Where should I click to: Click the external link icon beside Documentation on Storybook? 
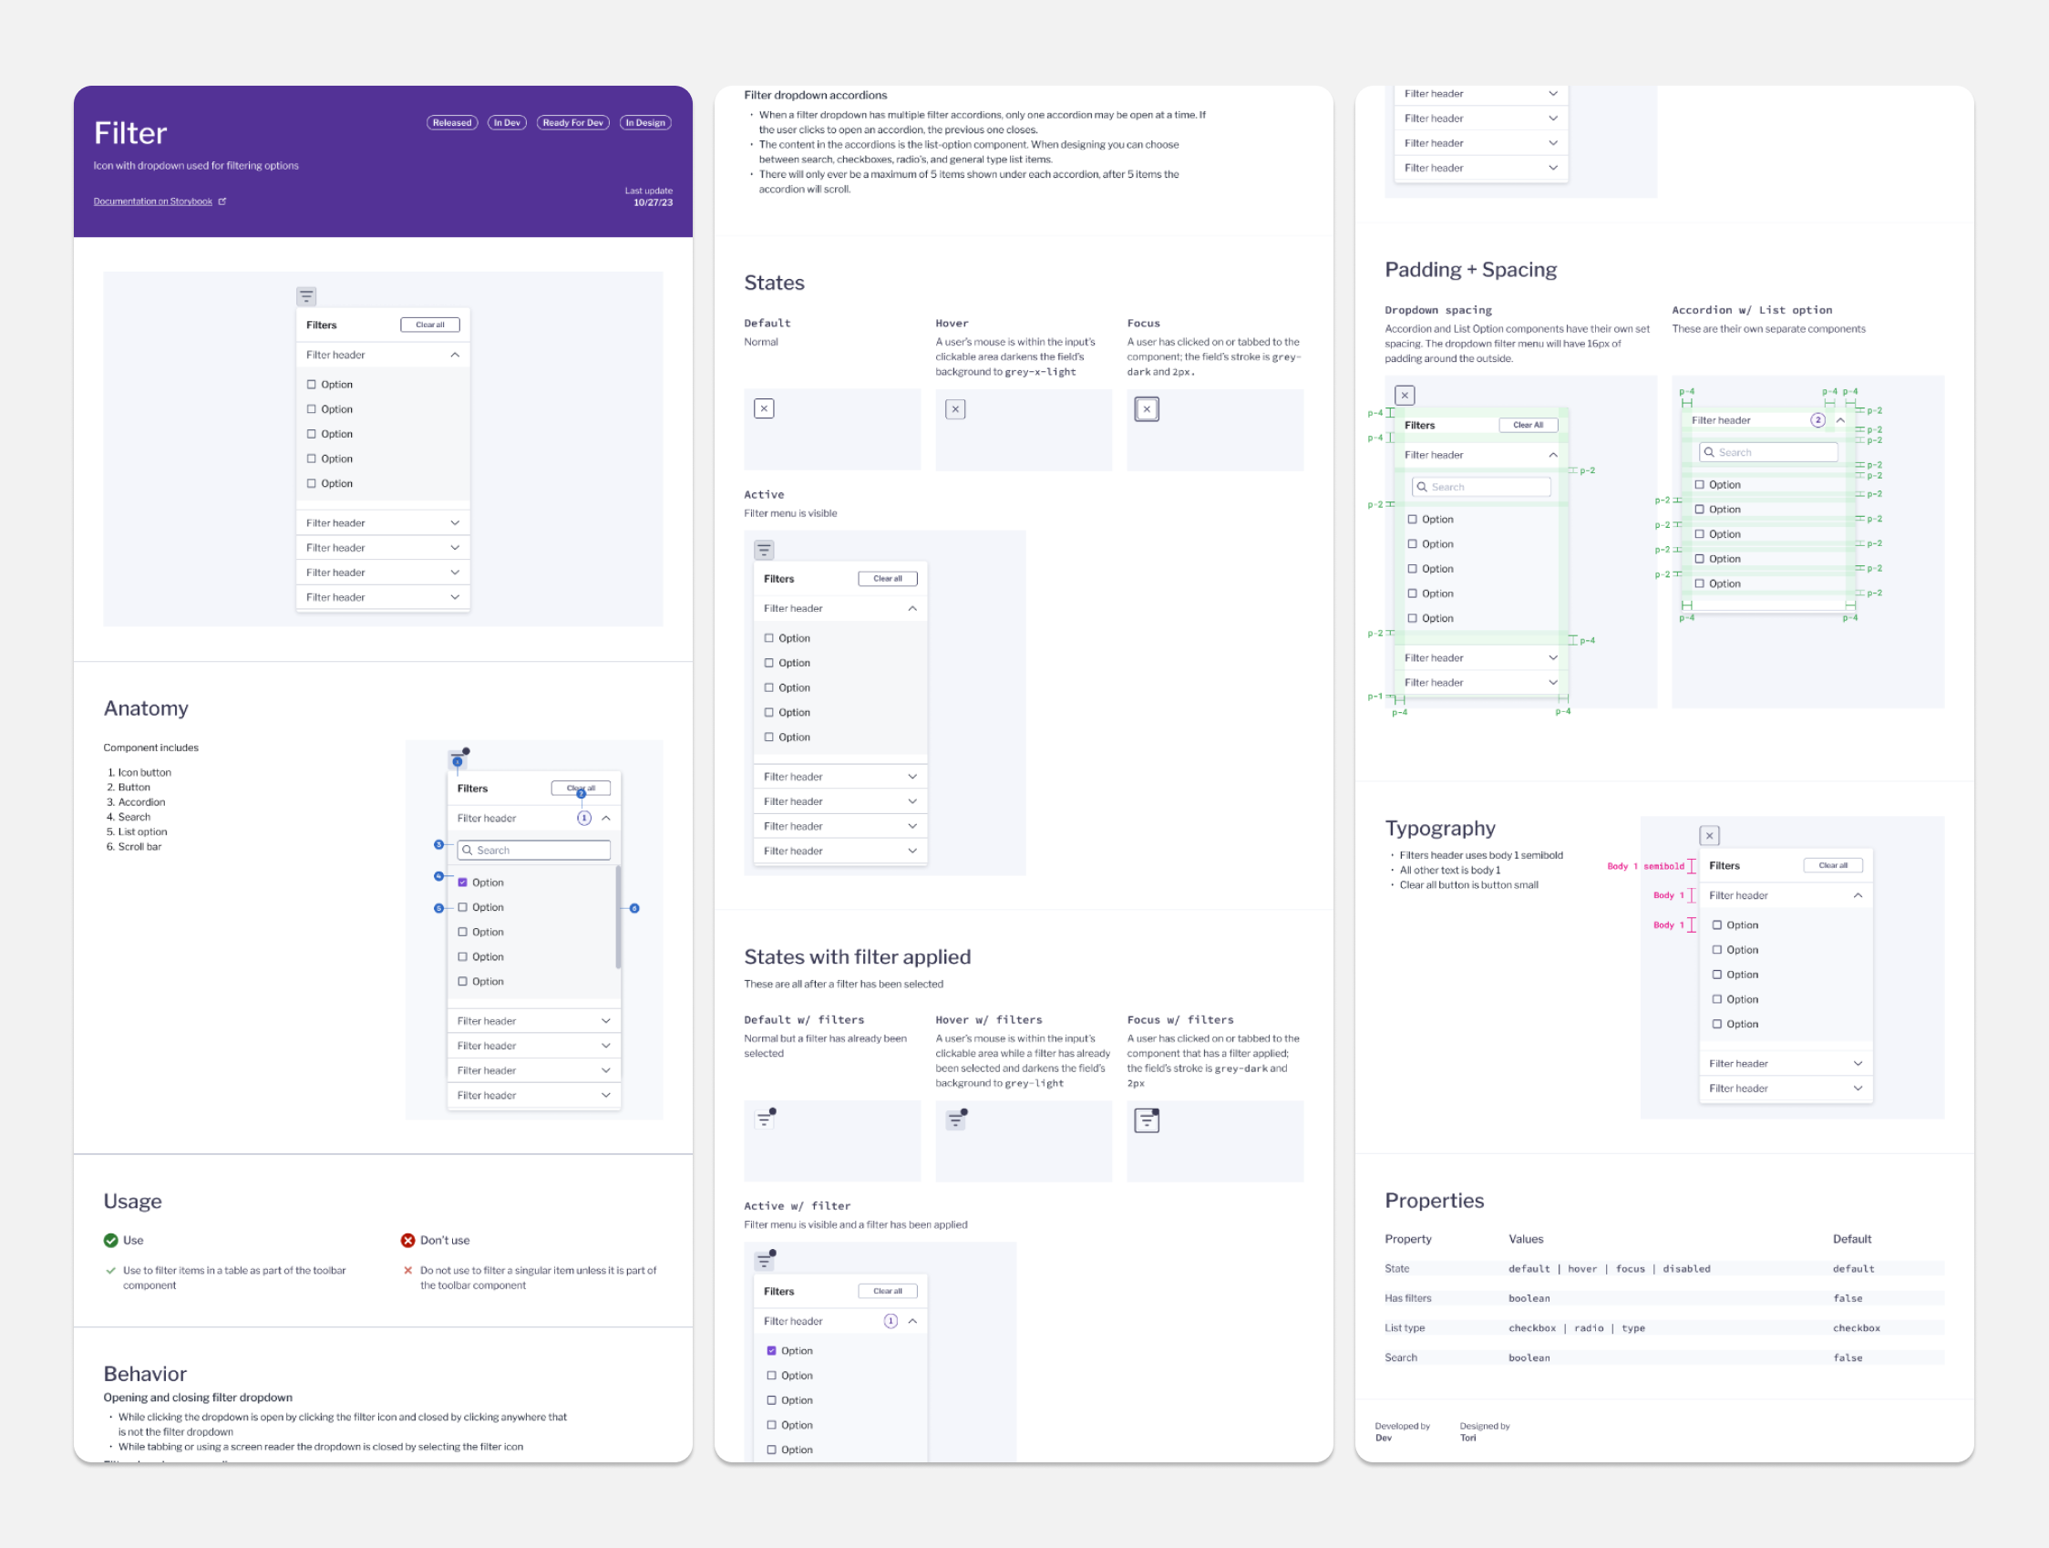pos(222,201)
